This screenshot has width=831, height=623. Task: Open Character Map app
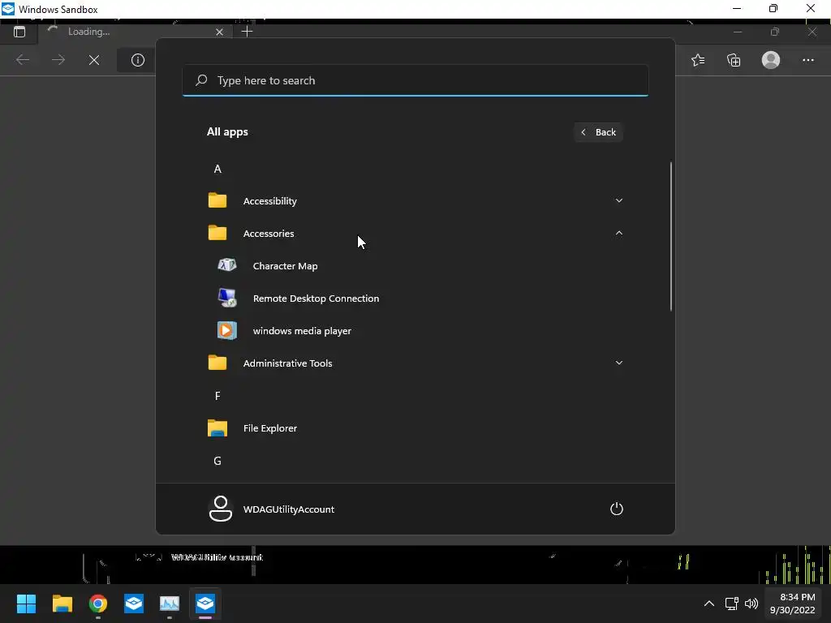285,266
